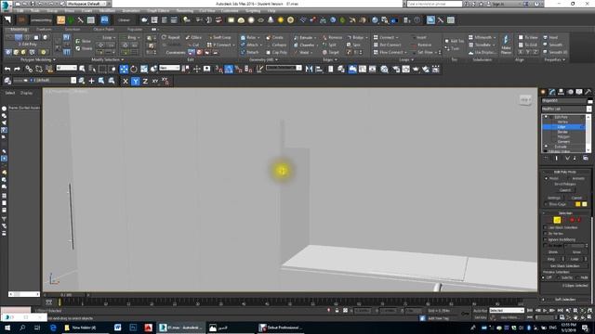The height and width of the screenshot is (334, 595).
Task: Open the named selection sets dropdown
Action: [x=284, y=68]
